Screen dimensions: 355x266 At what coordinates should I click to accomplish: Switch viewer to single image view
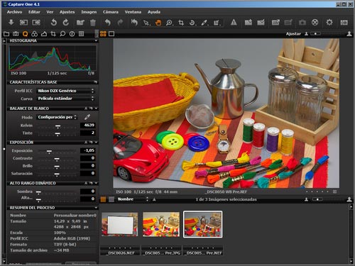[111, 34]
